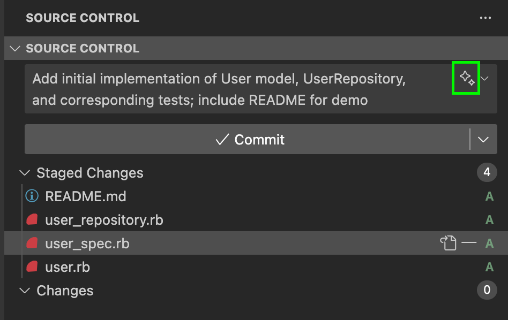Select README.md in staged changes
The width and height of the screenshot is (508, 320).
pyautogui.click(x=86, y=196)
